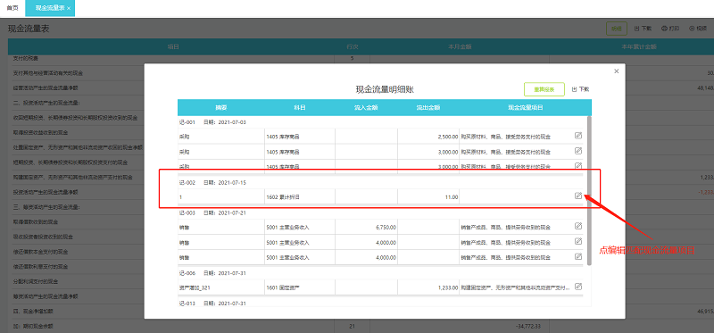Image resolution: width=714 pixels, height=333 pixels.
Task: Switch to the 首页 tab
Action: [x=12, y=8]
